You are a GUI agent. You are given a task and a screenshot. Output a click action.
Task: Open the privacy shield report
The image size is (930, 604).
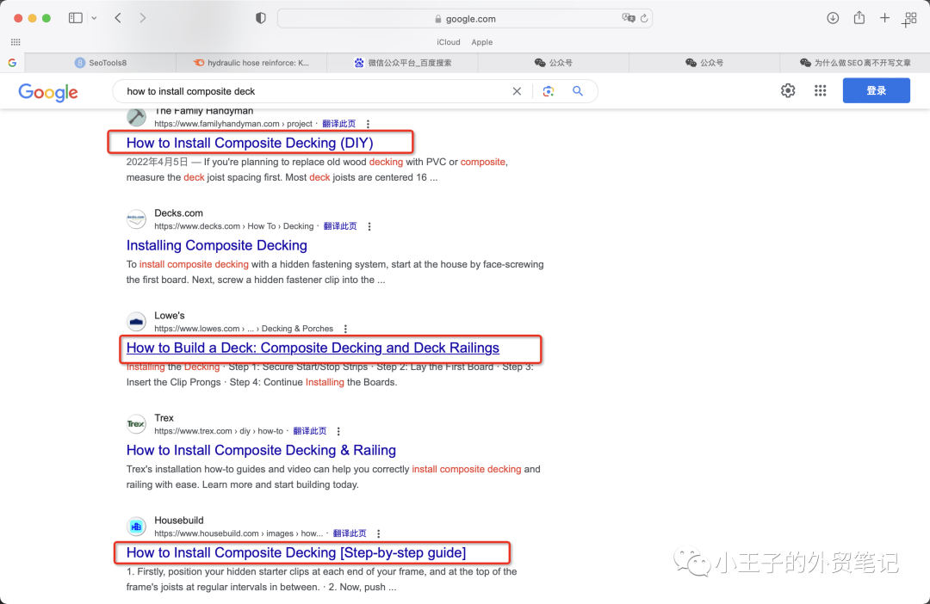tap(261, 18)
